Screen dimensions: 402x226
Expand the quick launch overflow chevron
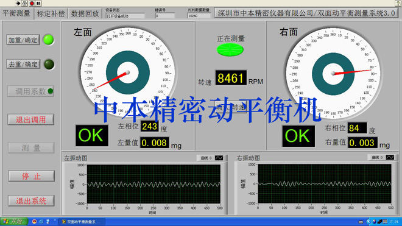[x=55, y=221]
